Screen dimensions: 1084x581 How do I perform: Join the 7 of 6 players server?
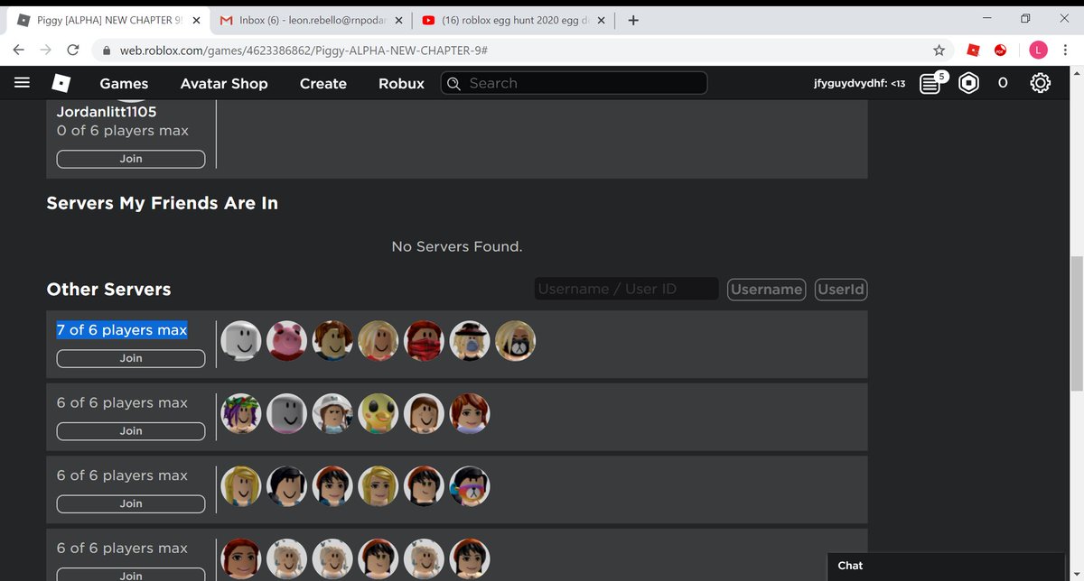pos(131,358)
